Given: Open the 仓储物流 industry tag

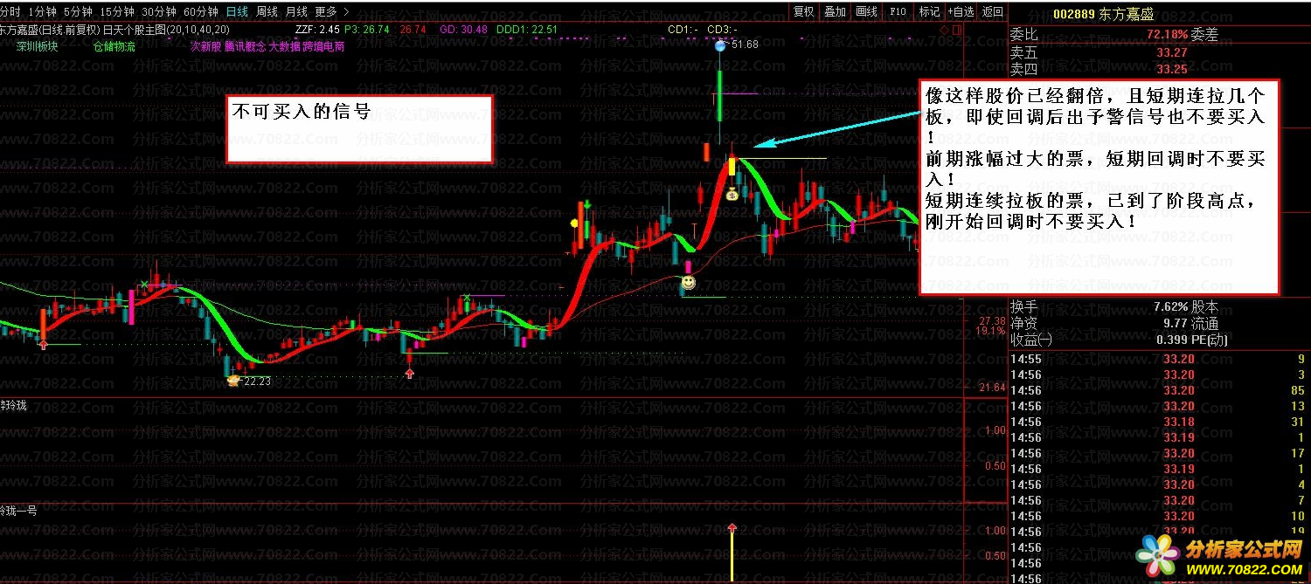Looking at the screenshot, I should pos(114,46).
